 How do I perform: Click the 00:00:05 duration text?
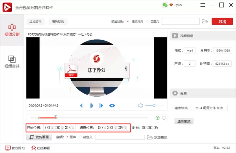pos(150,127)
